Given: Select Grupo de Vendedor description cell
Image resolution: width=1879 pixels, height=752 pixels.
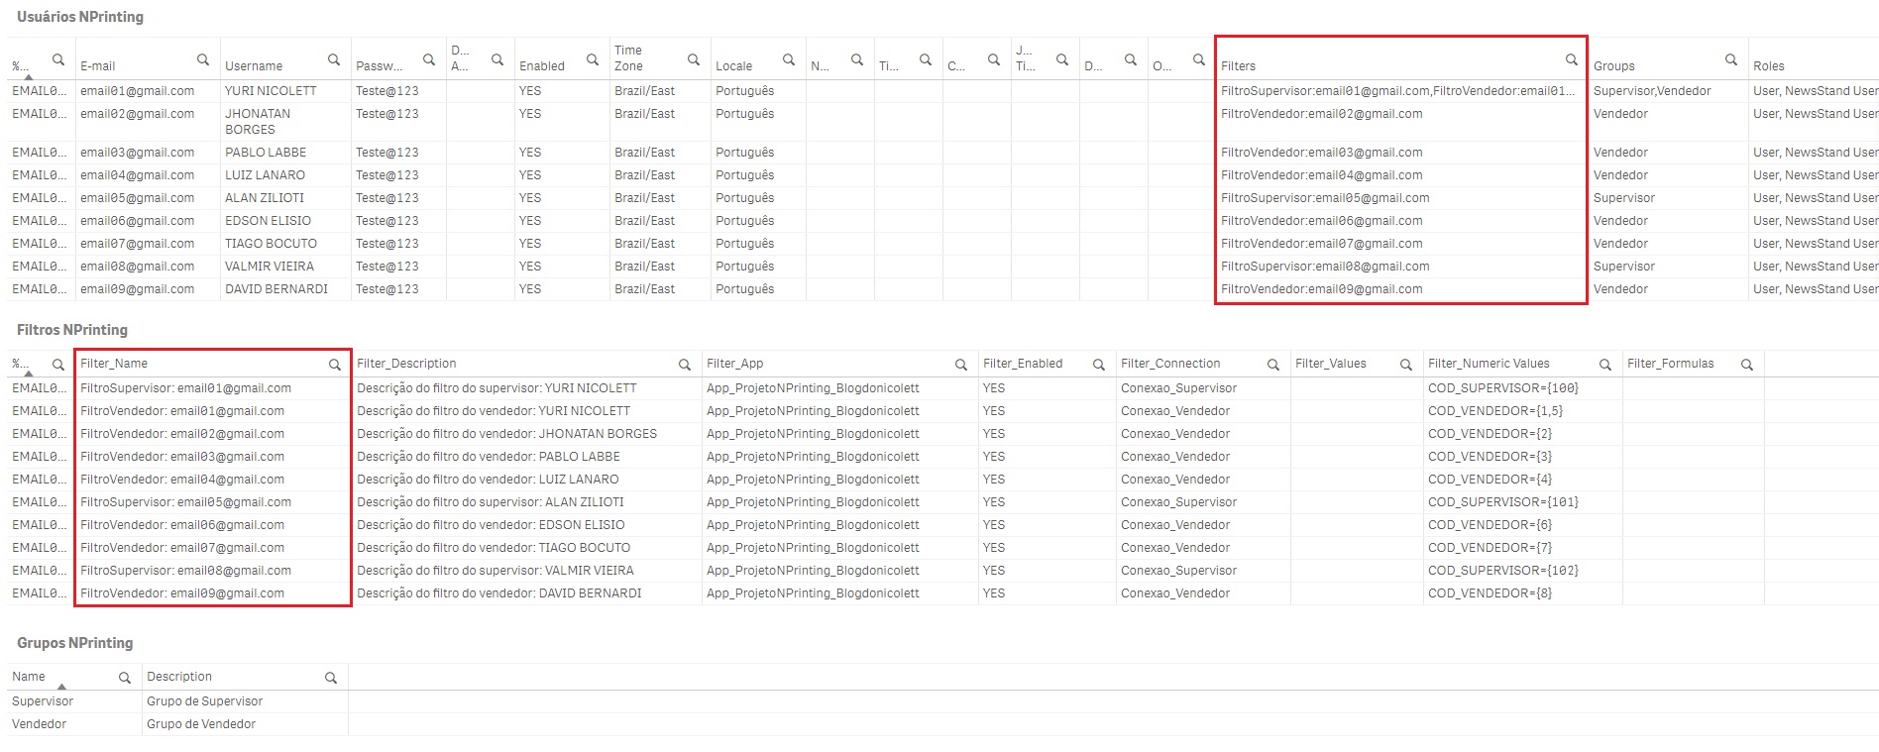Looking at the screenshot, I should pos(201,724).
